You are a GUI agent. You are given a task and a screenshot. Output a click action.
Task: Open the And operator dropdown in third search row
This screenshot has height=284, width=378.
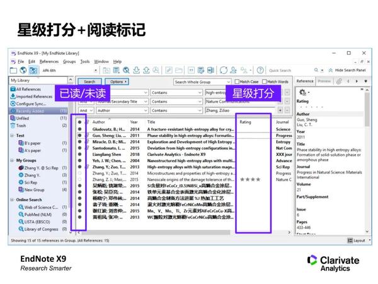[x=86, y=110]
